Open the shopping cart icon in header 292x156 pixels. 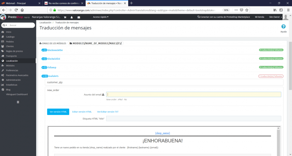click(65, 17)
